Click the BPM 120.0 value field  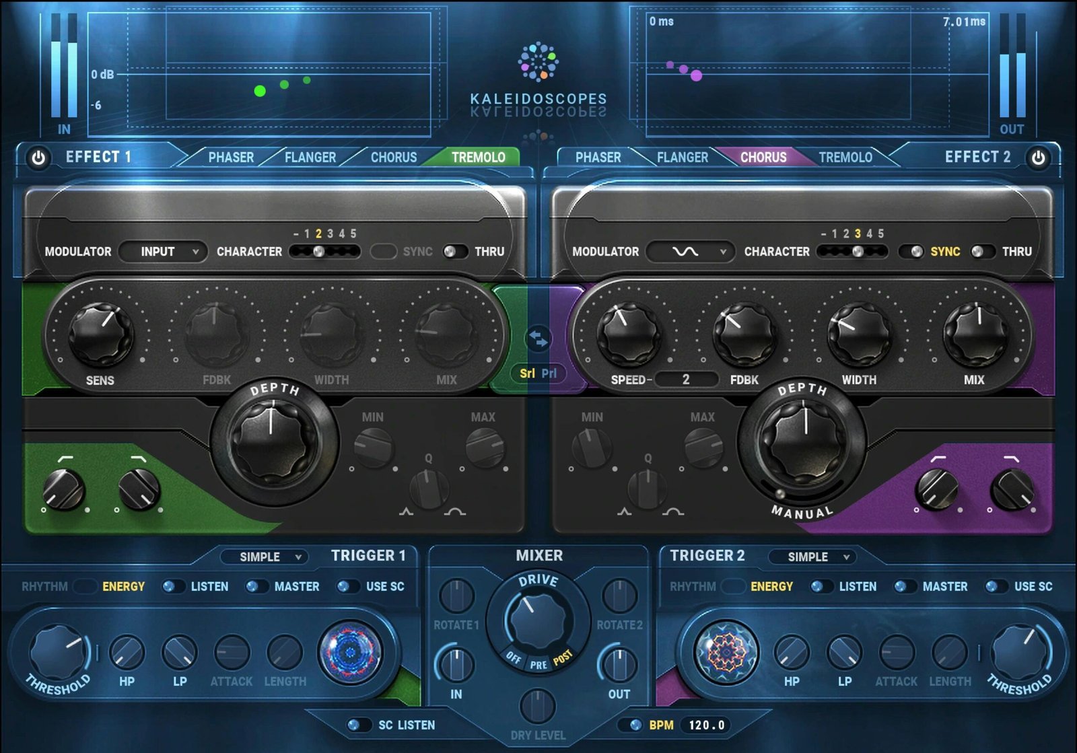pyautogui.click(x=706, y=725)
